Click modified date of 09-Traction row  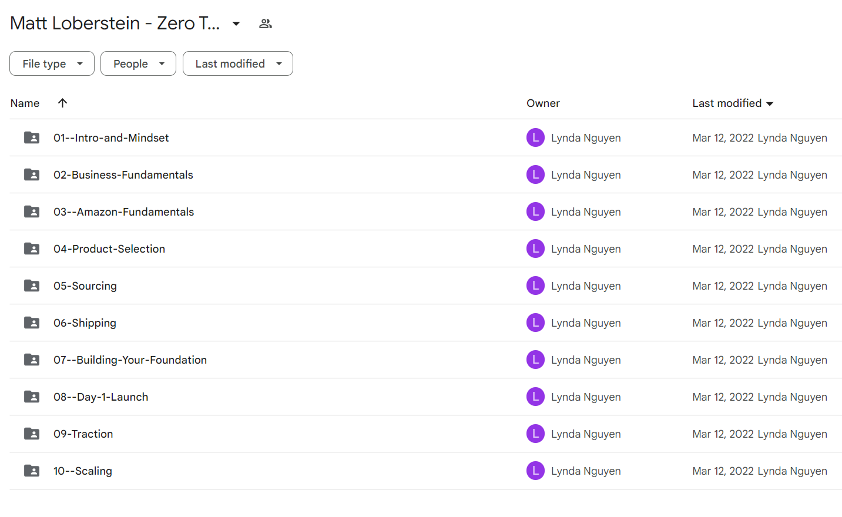pyautogui.click(x=723, y=434)
